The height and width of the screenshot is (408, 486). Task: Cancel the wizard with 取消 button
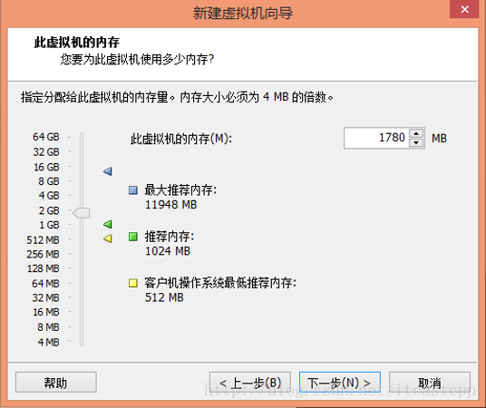[x=430, y=383]
